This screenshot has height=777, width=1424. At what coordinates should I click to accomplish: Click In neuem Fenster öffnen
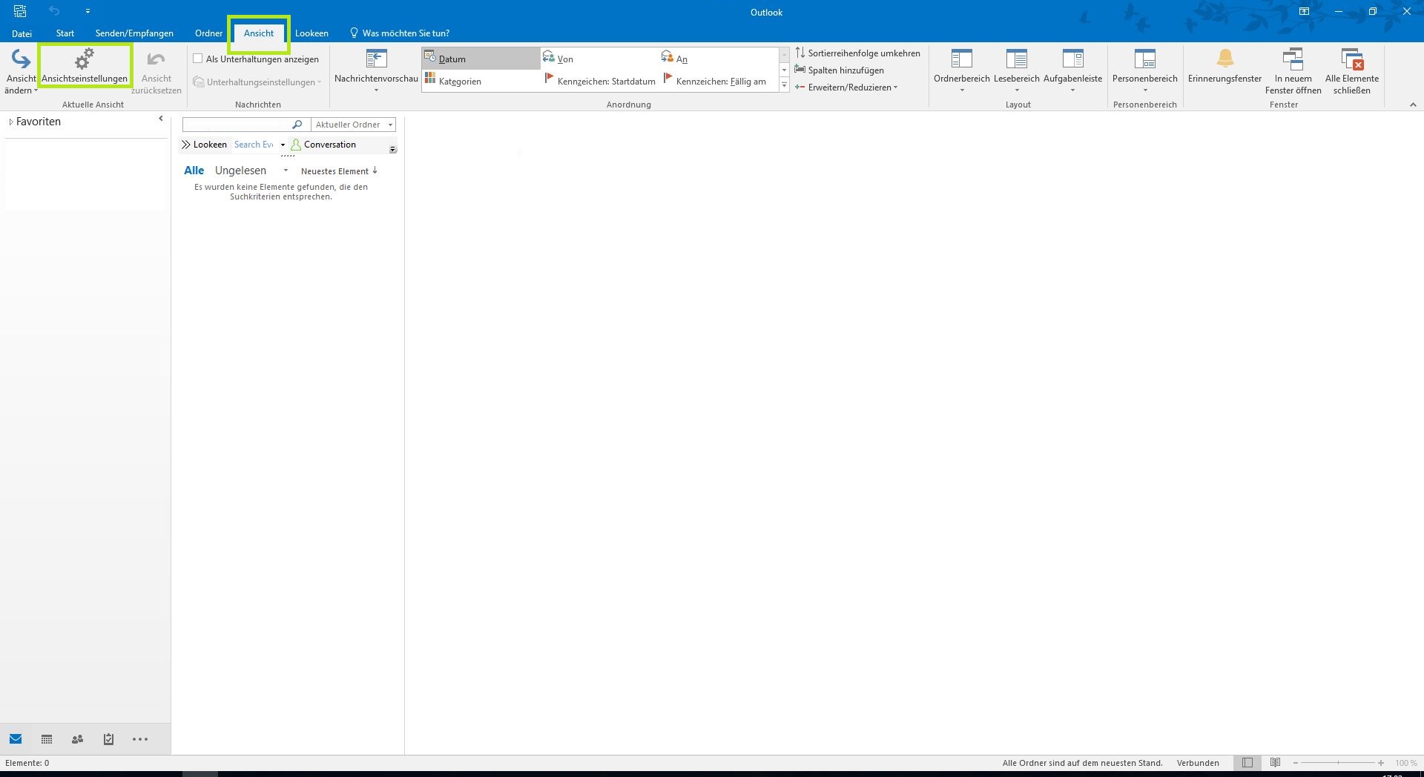coord(1293,71)
